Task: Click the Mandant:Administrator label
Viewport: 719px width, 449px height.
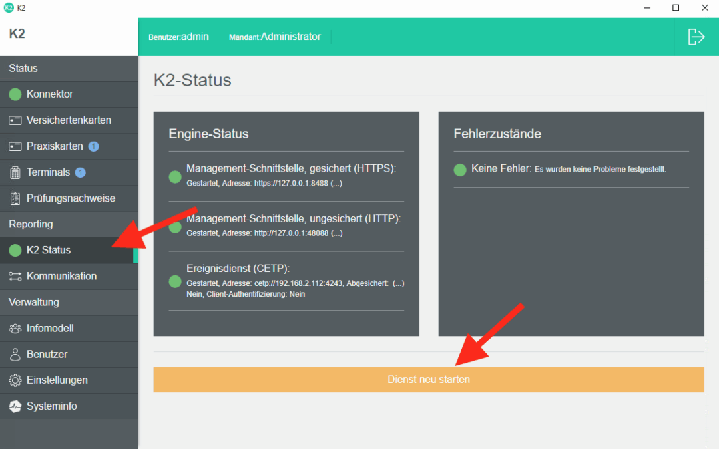Action: point(275,37)
